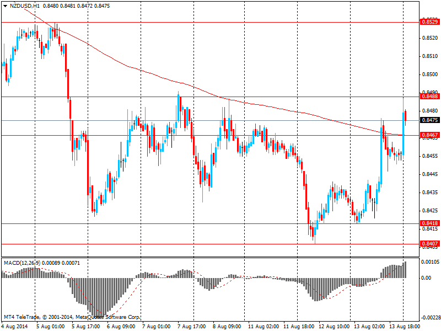Select the 11 Aug 02:00 time label
The width and height of the screenshot is (441, 331).
263,327
